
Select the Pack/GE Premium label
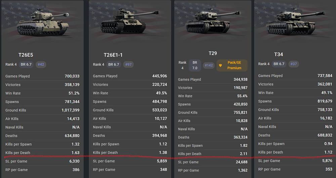234,65
